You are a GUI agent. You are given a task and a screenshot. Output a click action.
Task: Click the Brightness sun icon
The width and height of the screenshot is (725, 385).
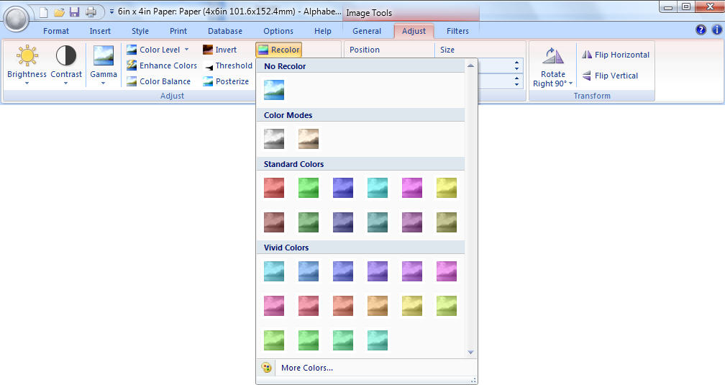[x=27, y=56]
